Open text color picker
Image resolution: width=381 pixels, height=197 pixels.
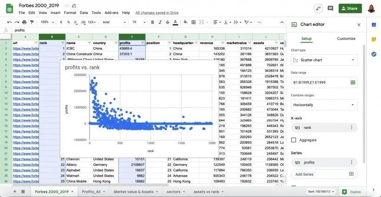click(x=175, y=22)
